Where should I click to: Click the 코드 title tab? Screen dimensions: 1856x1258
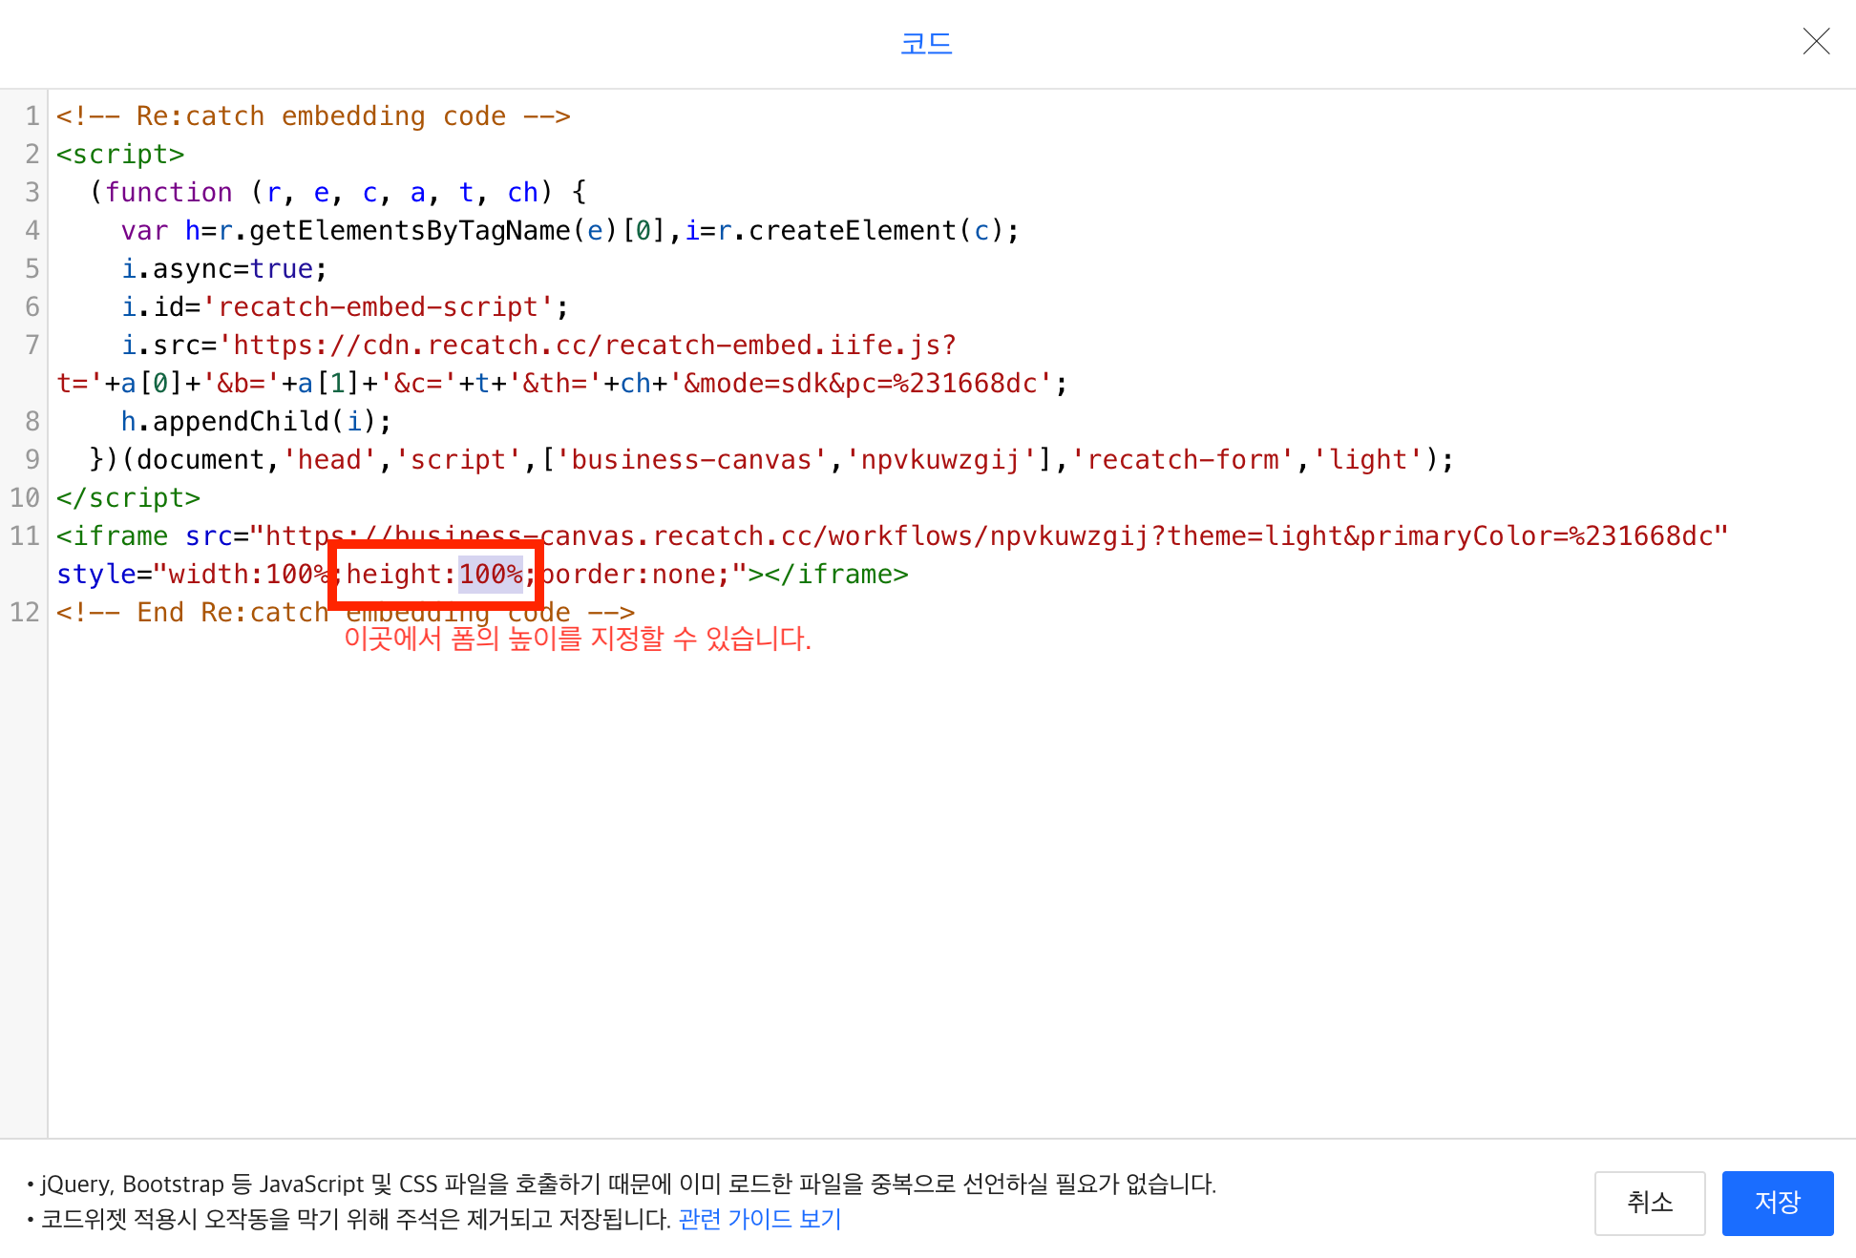(x=926, y=43)
